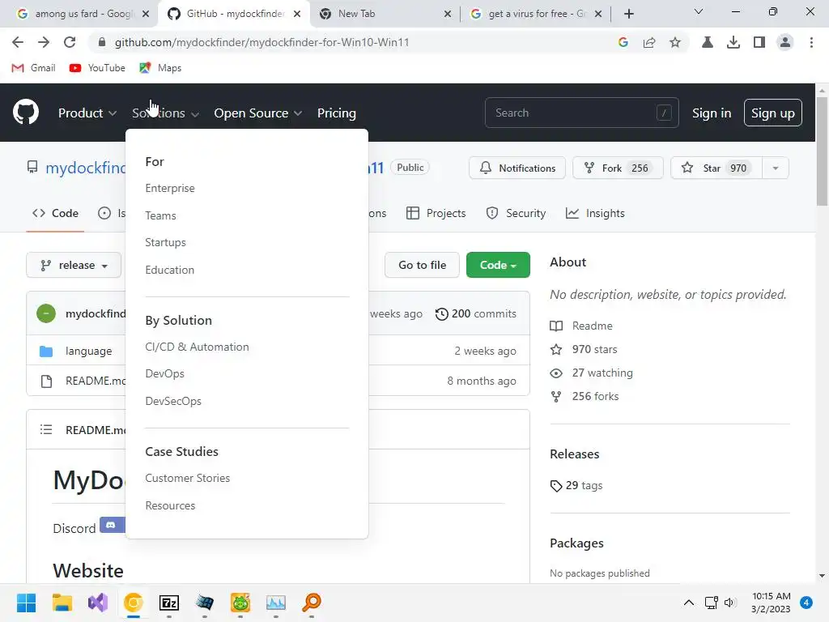This screenshot has width=829, height=622.
Task: Click the Sign up button
Action: coord(773,113)
